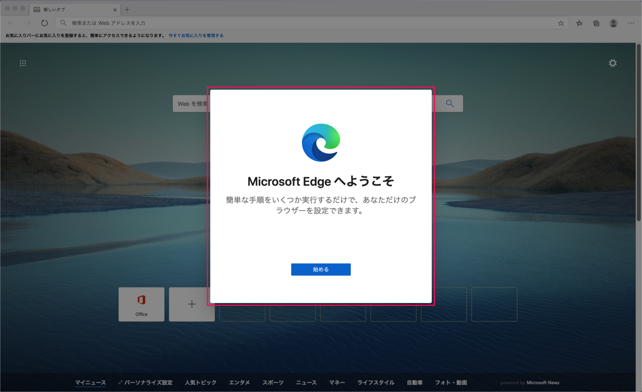Click the back navigation arrow

(10, 23)
